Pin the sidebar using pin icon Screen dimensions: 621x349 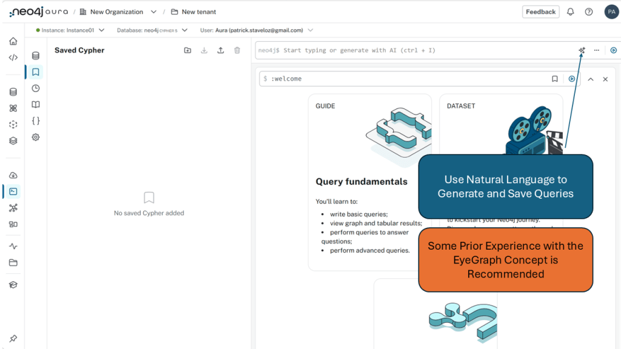pyautogui.click(x=13, y=338)
